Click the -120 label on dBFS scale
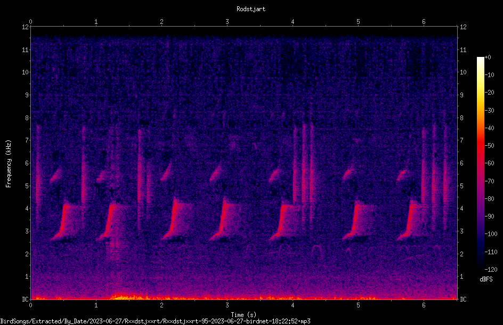The image size is (503, 325). coord(491,269)
